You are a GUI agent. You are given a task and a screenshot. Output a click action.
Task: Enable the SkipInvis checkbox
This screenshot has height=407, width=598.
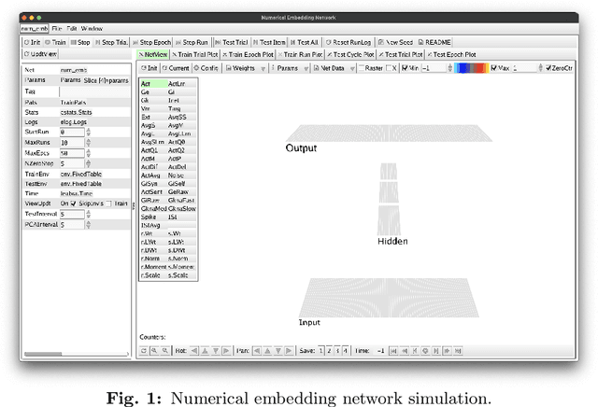[x=108, y=203]
